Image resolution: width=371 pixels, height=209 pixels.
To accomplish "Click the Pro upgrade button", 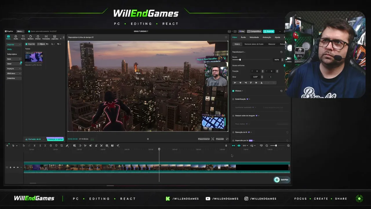I will click(242, 31).
